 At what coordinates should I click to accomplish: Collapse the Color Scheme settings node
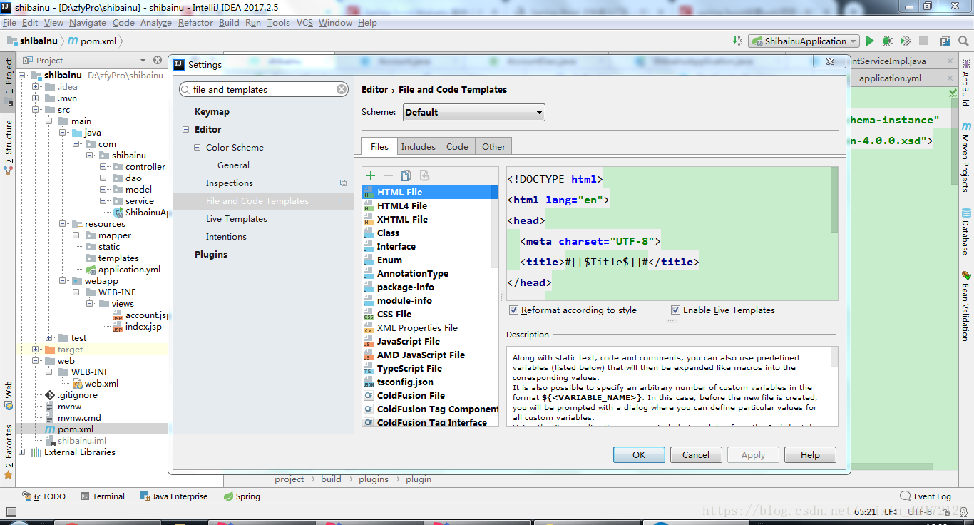(198, 147)
